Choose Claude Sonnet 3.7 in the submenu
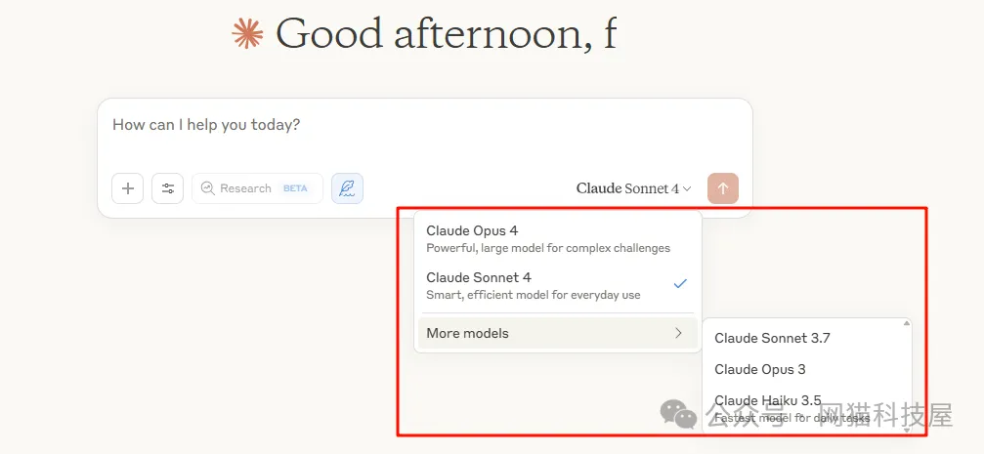The width and height of the screenshot is (984, 454). click(x=772, y=339)
